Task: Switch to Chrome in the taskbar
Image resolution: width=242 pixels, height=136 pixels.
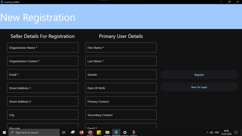Action: [x=90, y=132]
